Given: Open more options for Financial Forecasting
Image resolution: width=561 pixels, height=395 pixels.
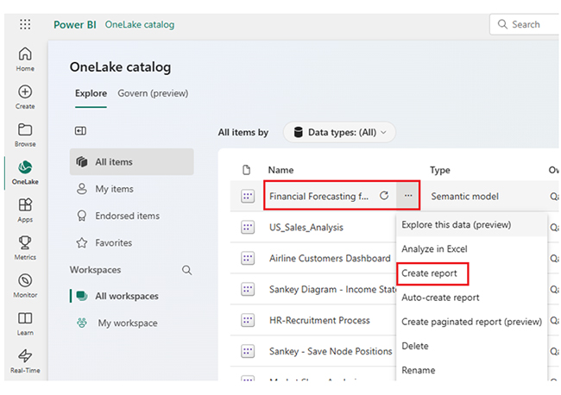Looking at the screenshot, I should tap(408, 196).
